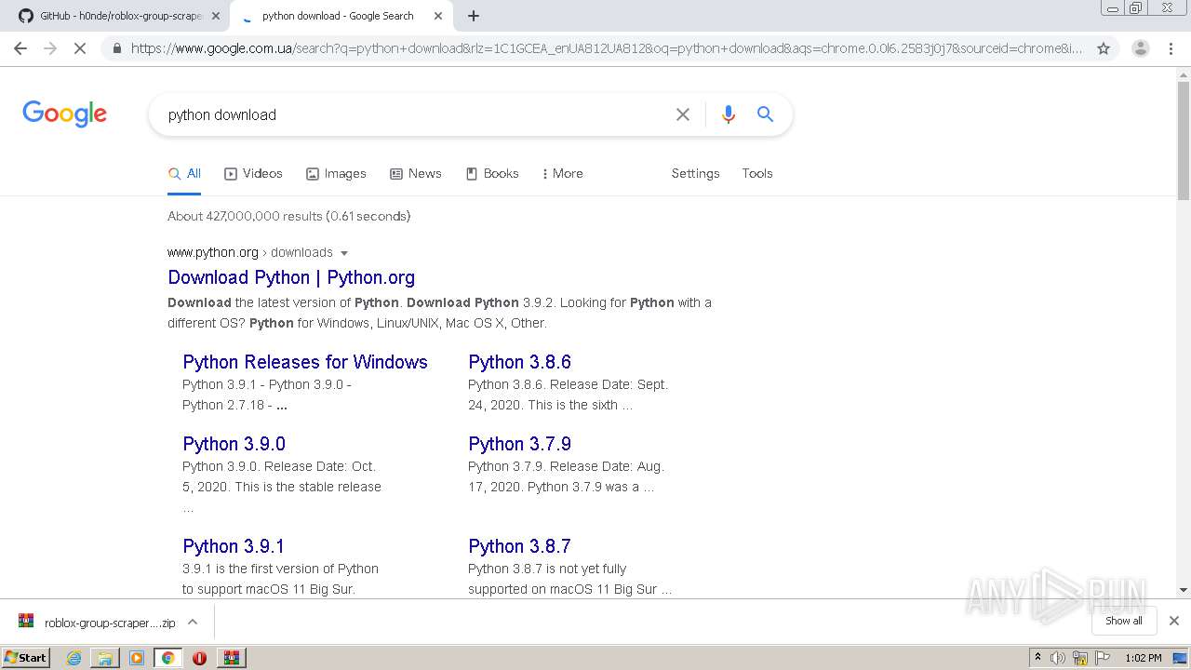This screenshot has height=670, width=1191.
Task: Close the python download Google Search tab
Action: [x=437, y=16]
